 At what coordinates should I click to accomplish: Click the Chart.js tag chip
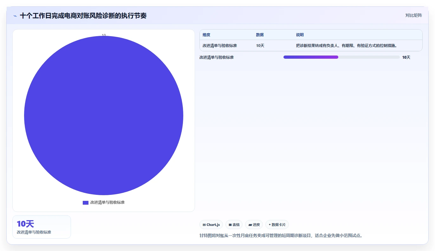211,225
